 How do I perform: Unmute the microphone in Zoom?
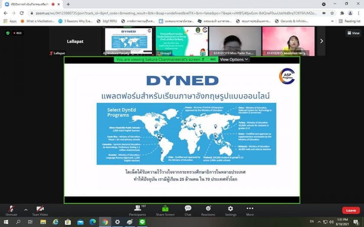pyautogui.click(x=11, y=209)
